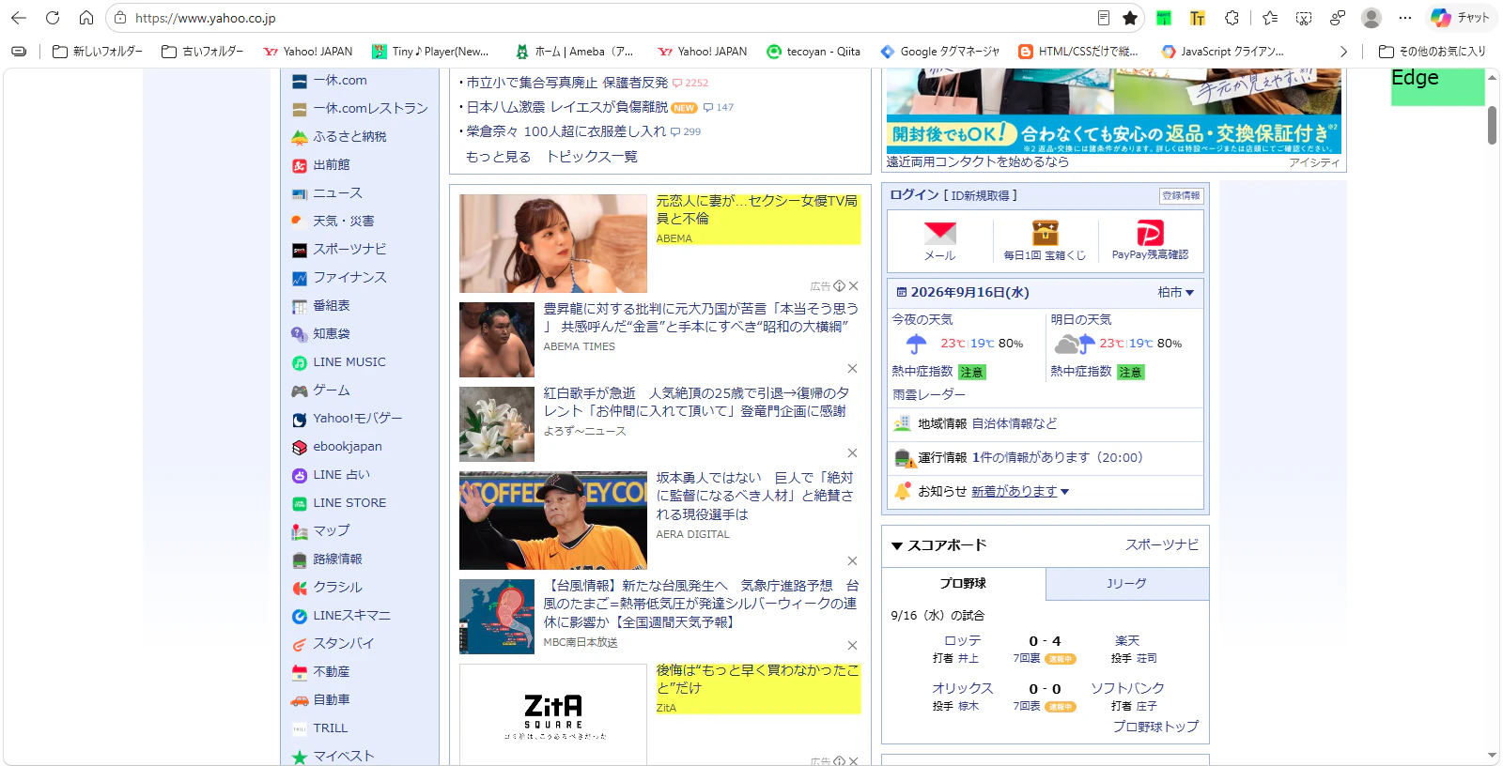Viewport: 1503px width, 766px height.
Task: Change the weather city 柏市 dropdown
Action: [1175, 293]
